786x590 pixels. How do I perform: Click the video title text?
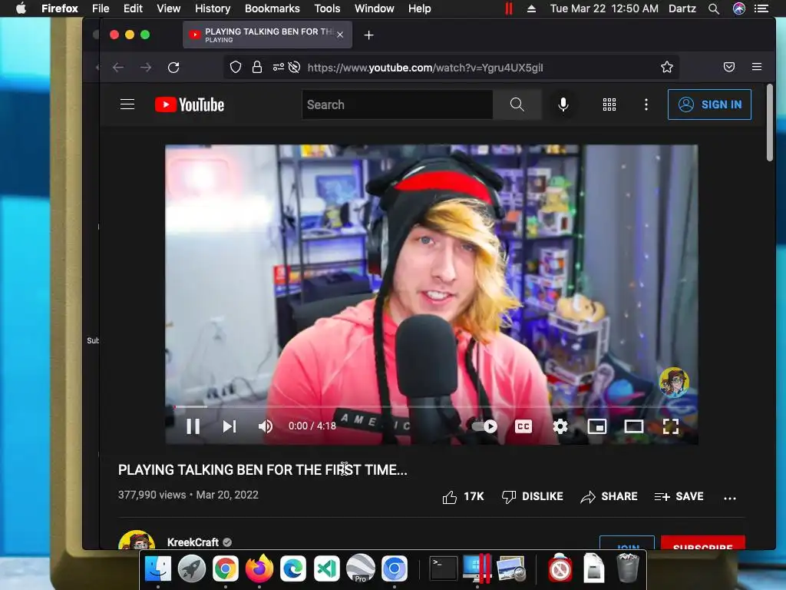pyautogui.click(x=263, y=470)
